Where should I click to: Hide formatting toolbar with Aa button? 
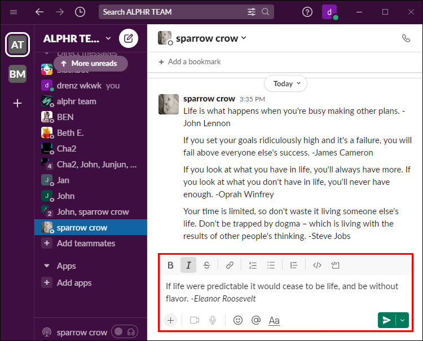click(x=274, y=321)
